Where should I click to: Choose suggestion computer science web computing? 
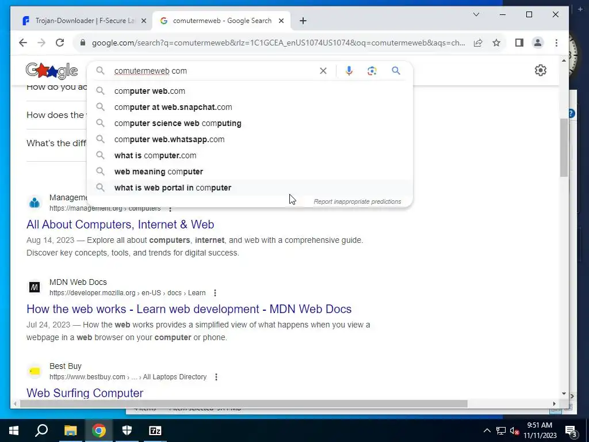click(x=250, y=123)
